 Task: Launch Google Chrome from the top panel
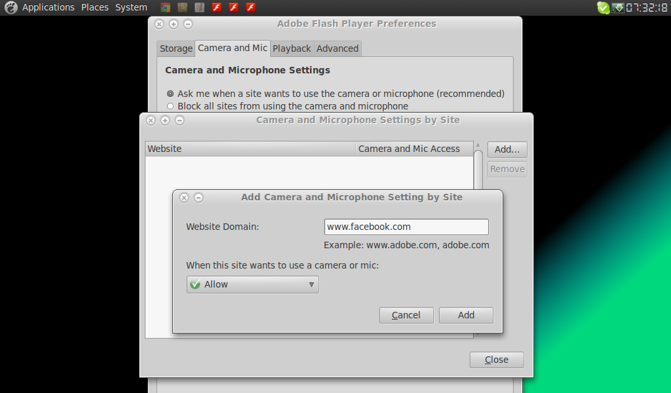166,7
